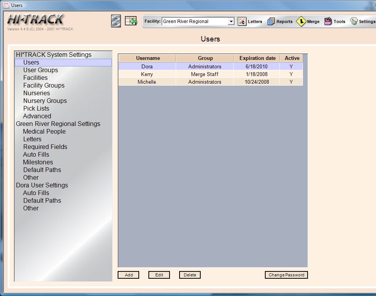Open the Settings gauge icon
376x296 pixels.
pyautogui.click(x=354, y=21)
